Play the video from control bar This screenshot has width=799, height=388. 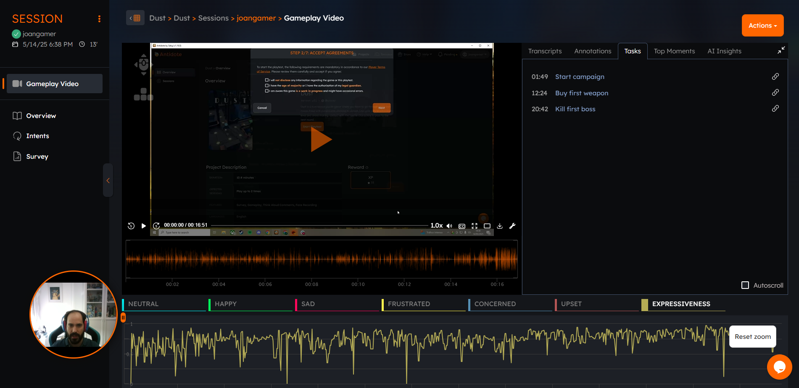pos(144,226)
